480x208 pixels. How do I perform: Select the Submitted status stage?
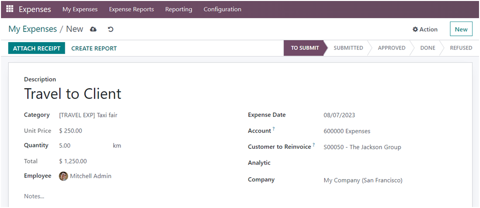point(348,48)
